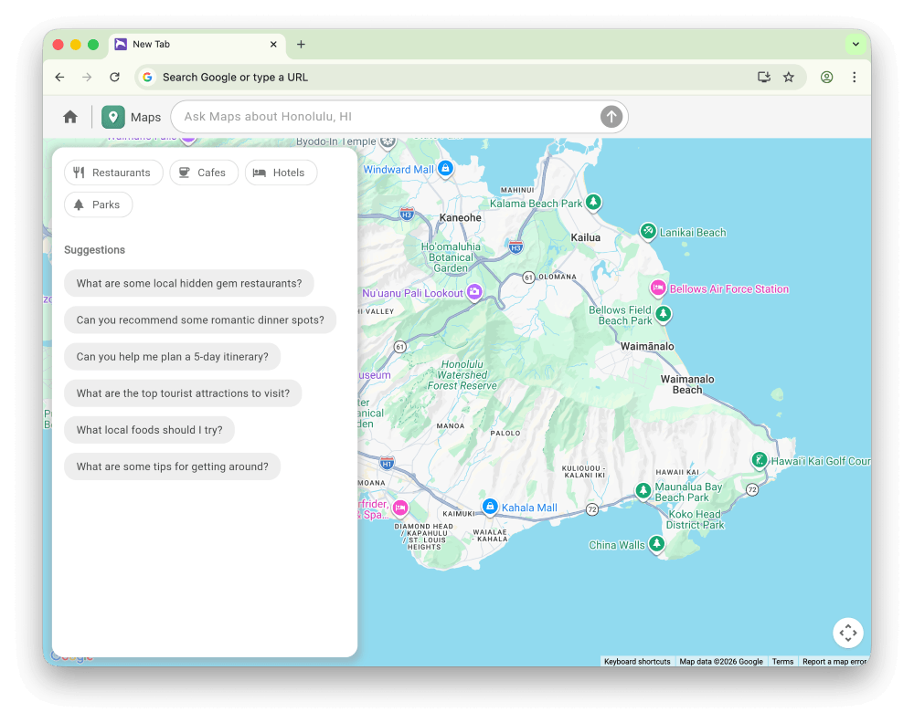914x723 pixels.
Task: Click the Lanikai Beach map marker
Action: (648, 232)
